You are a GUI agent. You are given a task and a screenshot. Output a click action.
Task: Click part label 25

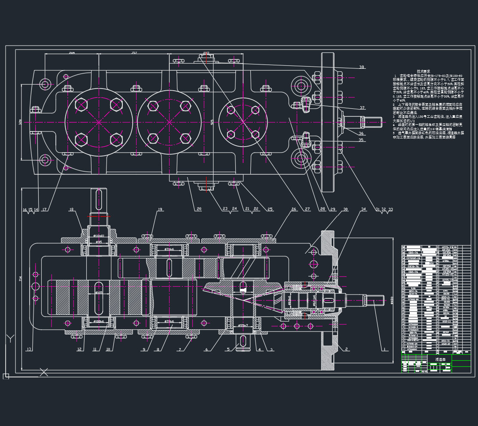tap(270, 209)
